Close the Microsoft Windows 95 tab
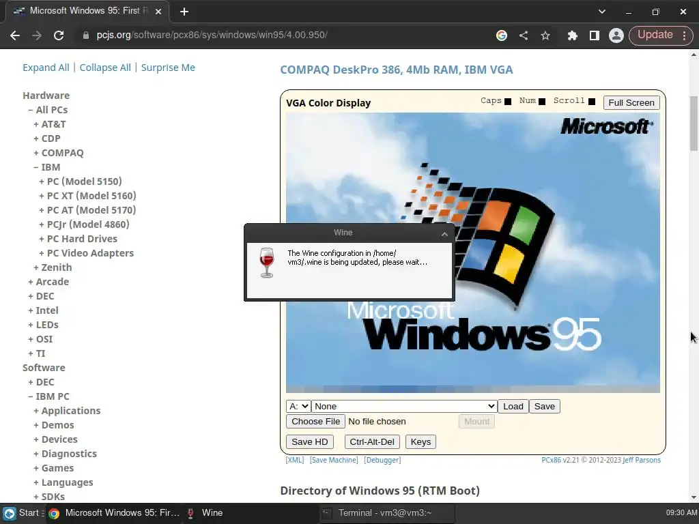Screen dimensions: 699x524 click(x=158, y=12)
